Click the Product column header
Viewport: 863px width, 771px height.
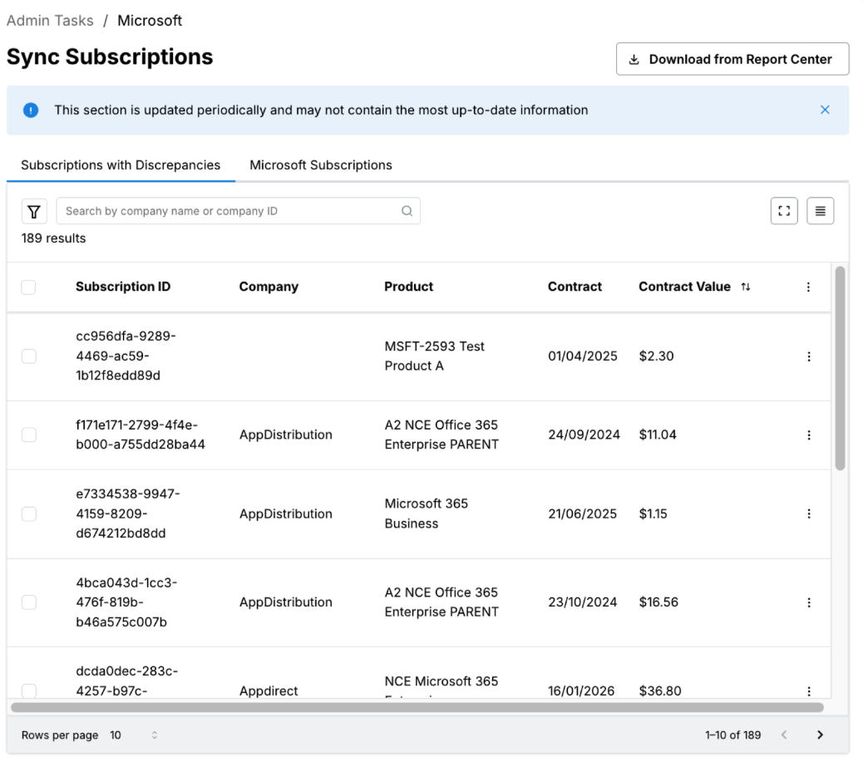408,287
